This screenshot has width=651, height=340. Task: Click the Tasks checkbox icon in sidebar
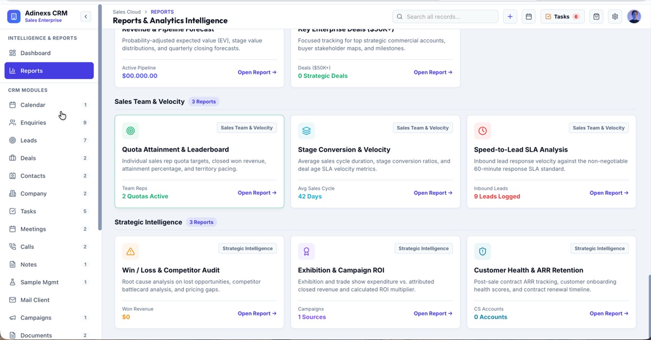tap(13, 211)
